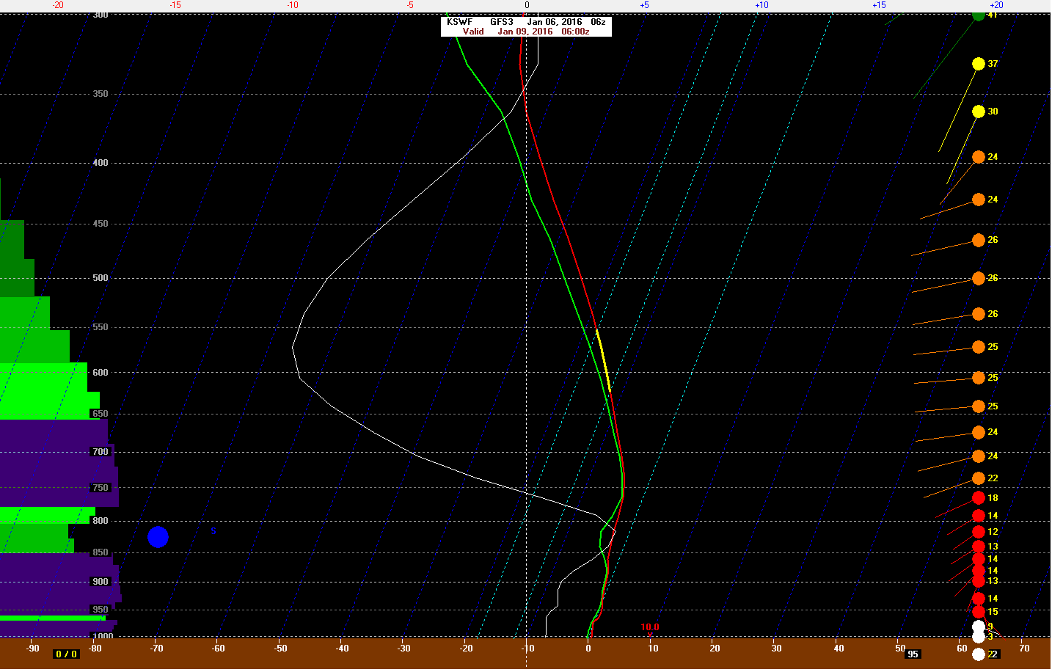Click the red -20 label at top left
The image size is (1052, 672).
click(x=57, y=5)
